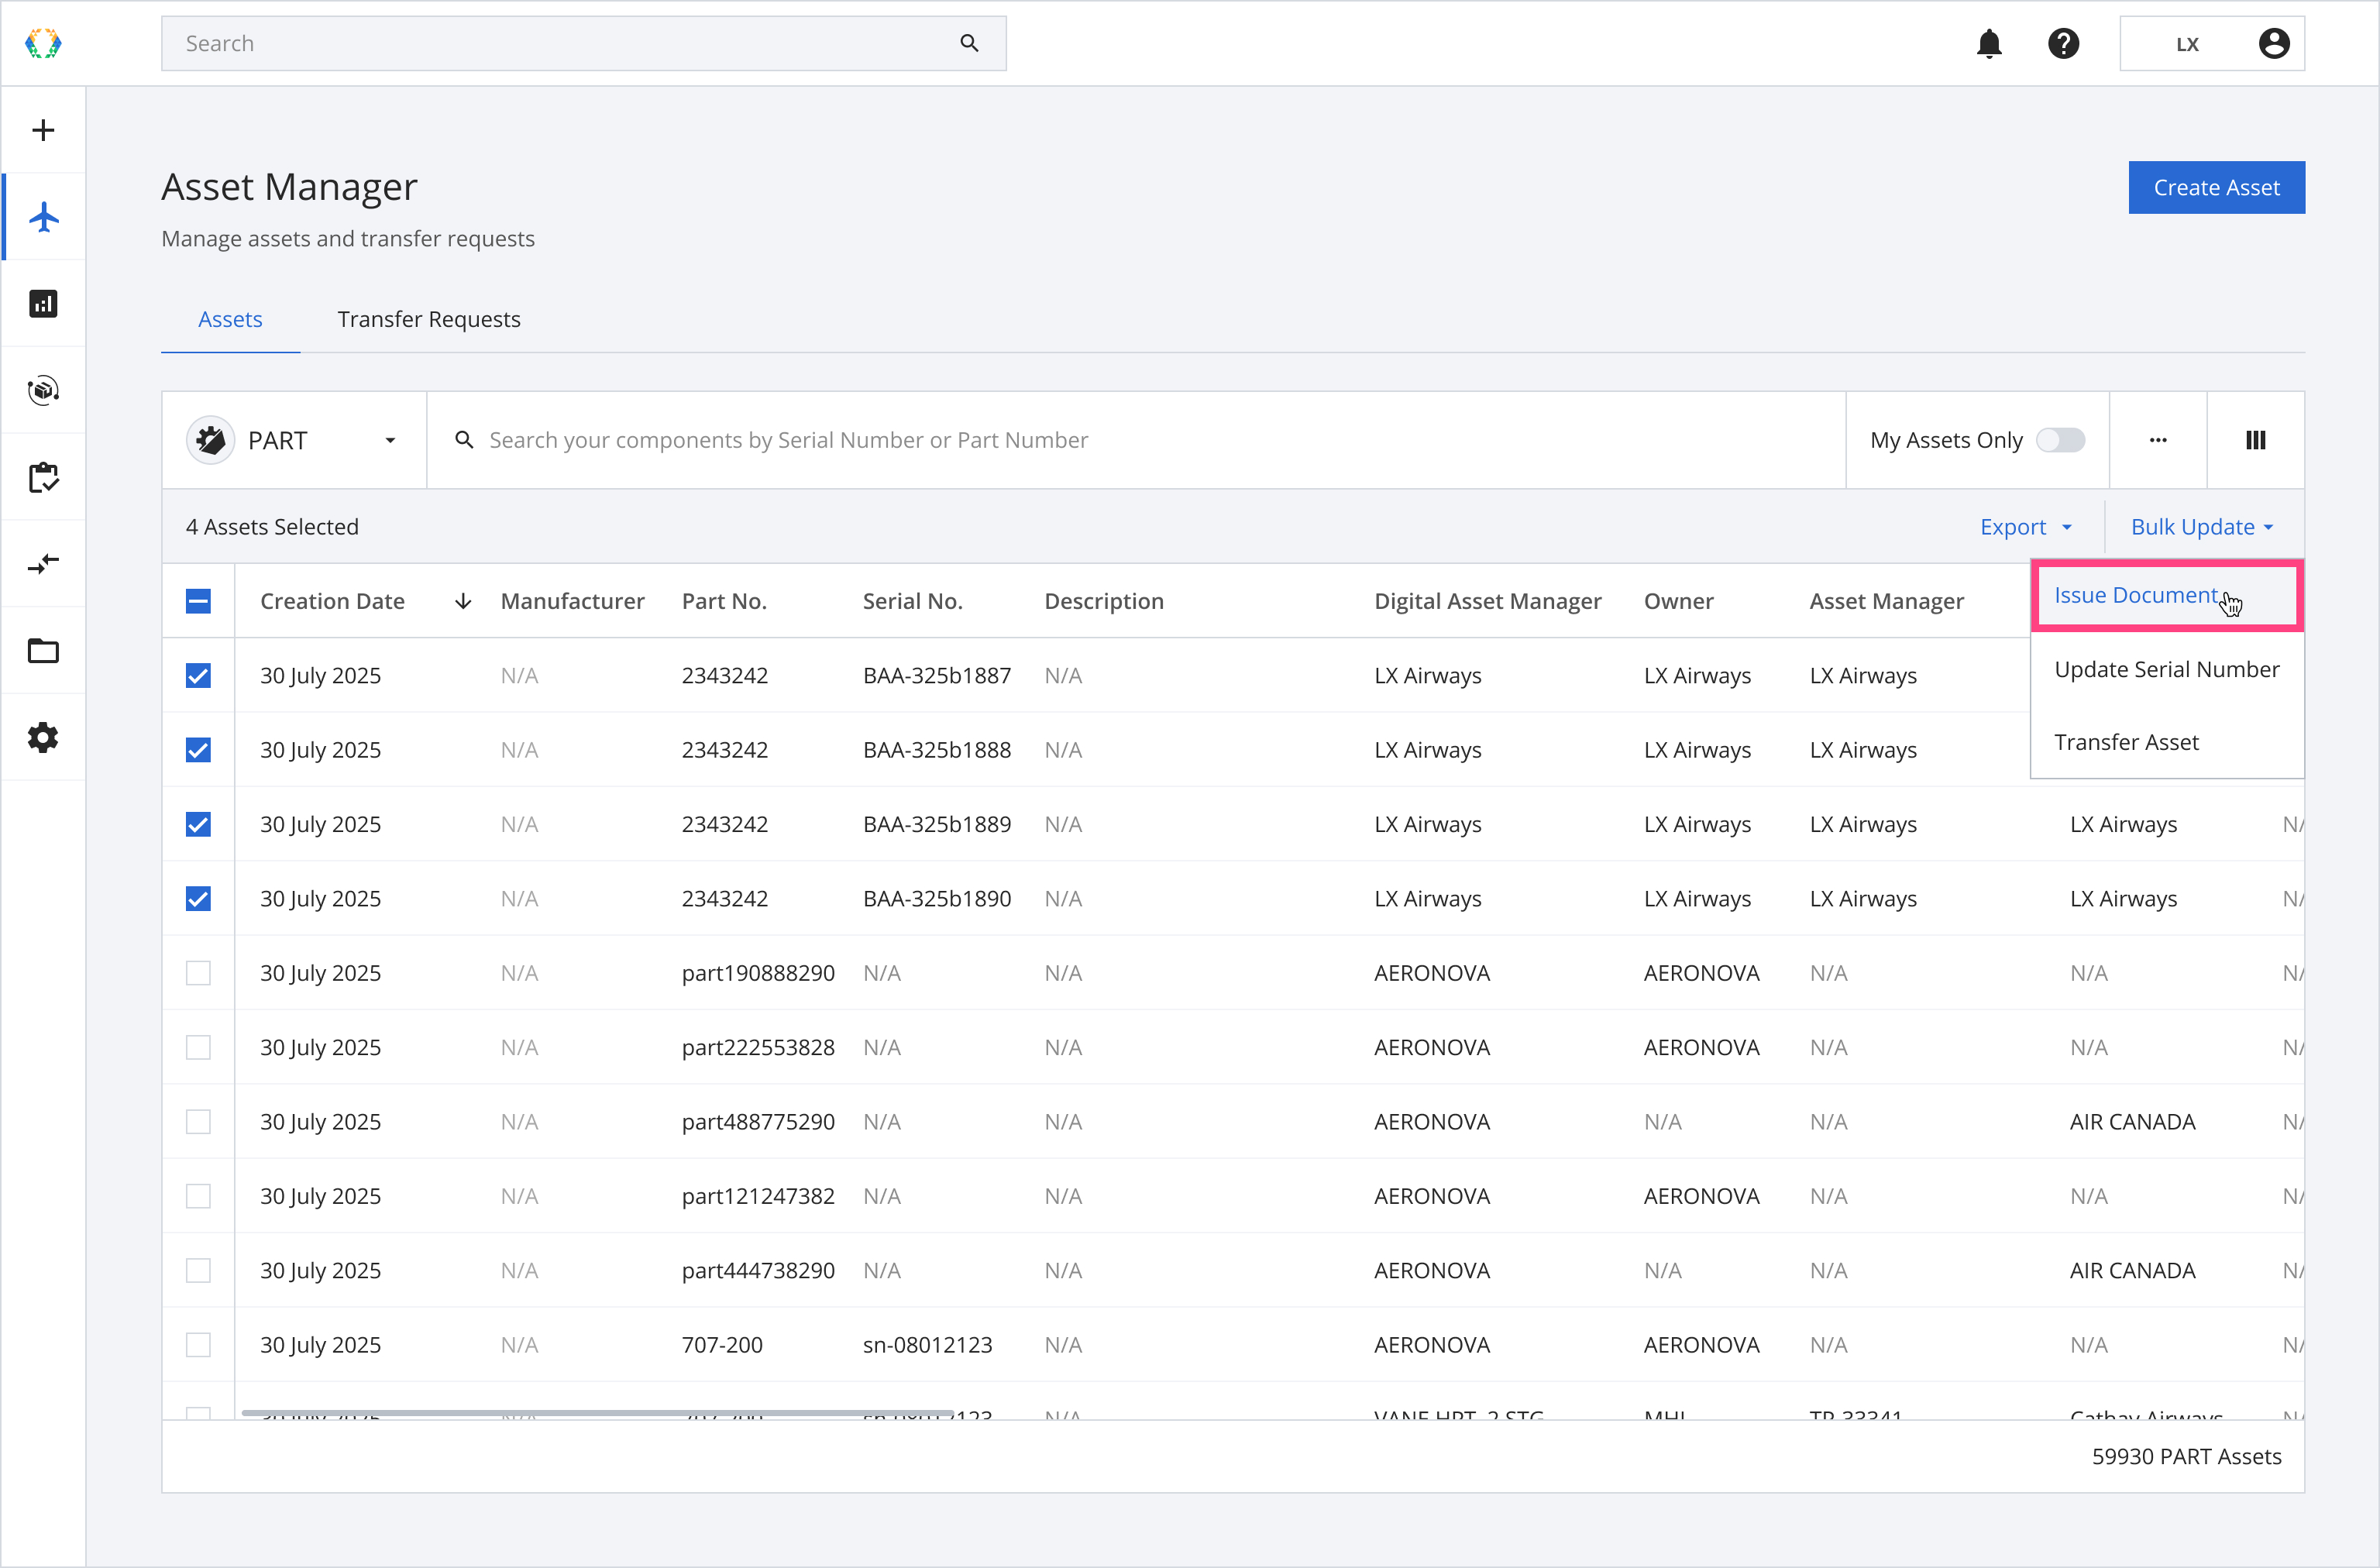This screenshot has width=2380, height=1568.
Task: Toggle the select-all header checkbox
Action: tap(198, 601)
